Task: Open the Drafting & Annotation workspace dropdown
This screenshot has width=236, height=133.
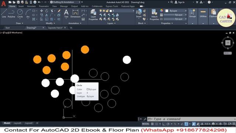Action: click(66, 2)
